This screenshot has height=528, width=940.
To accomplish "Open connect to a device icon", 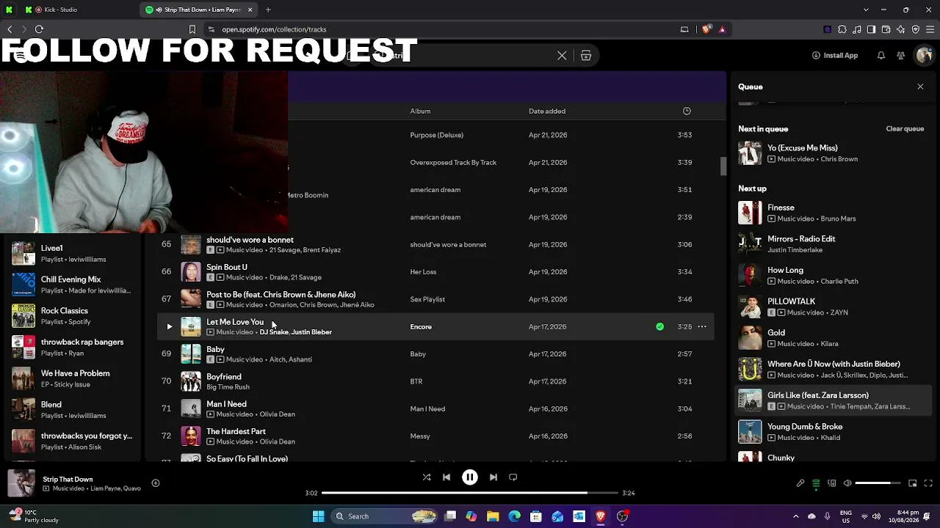I will 832,483.
